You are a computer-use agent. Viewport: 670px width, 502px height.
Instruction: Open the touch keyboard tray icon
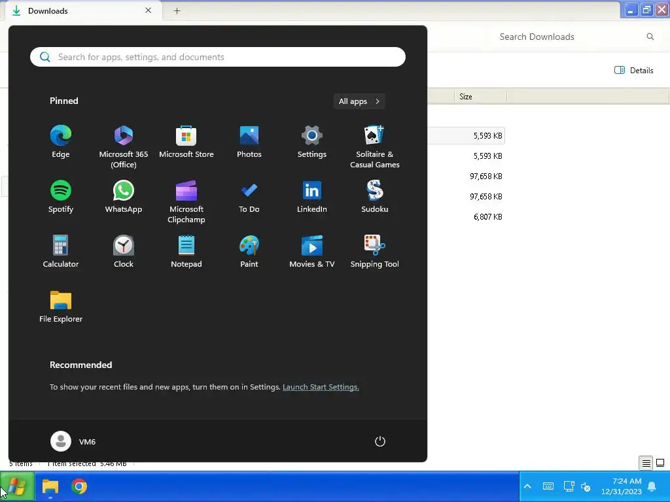pyautogui.click(x=548, y=486)
